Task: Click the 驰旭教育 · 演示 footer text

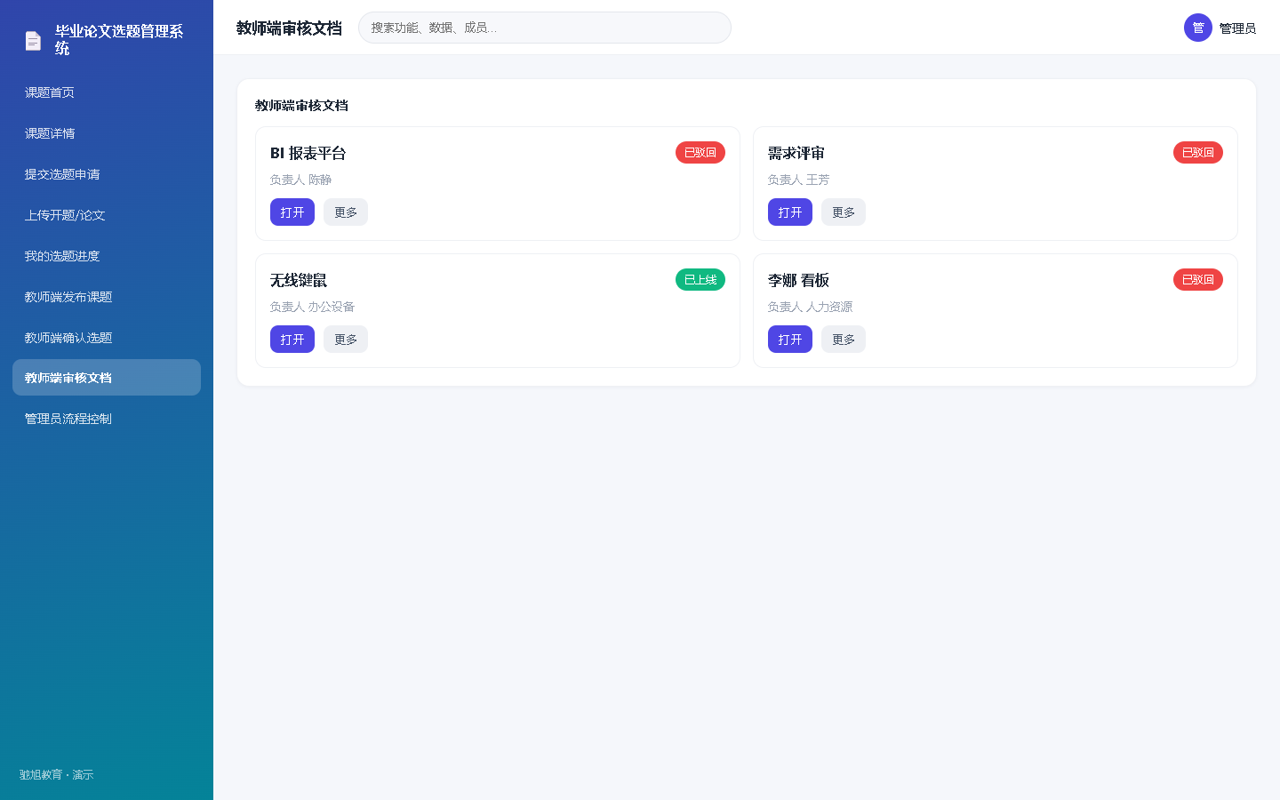Action: click(x=56, y=775)
